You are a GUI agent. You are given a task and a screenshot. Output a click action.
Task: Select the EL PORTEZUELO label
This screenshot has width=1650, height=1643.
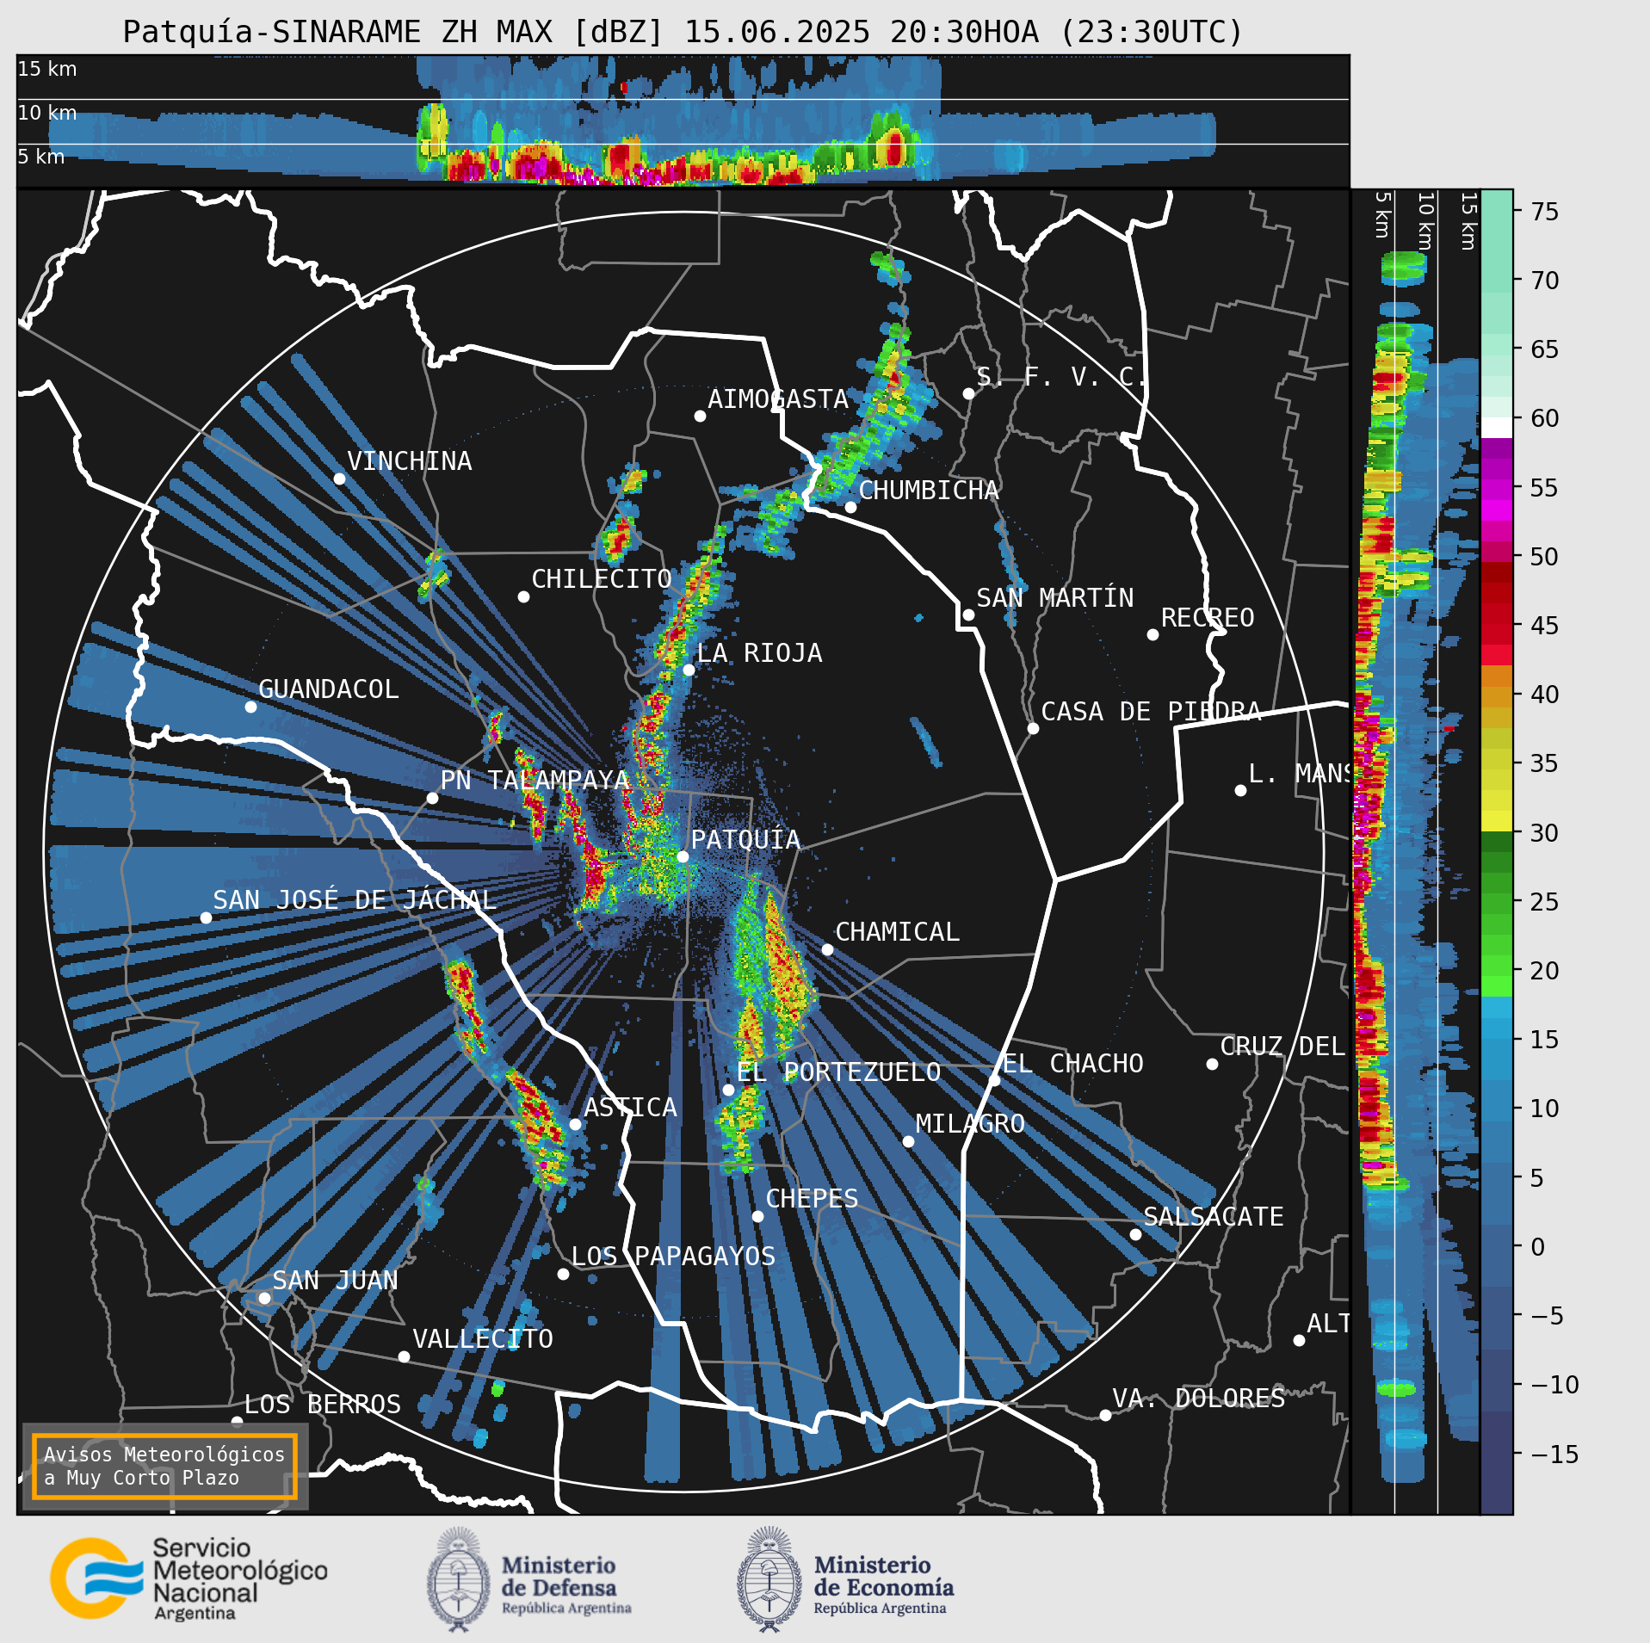tap(839, 1072)
